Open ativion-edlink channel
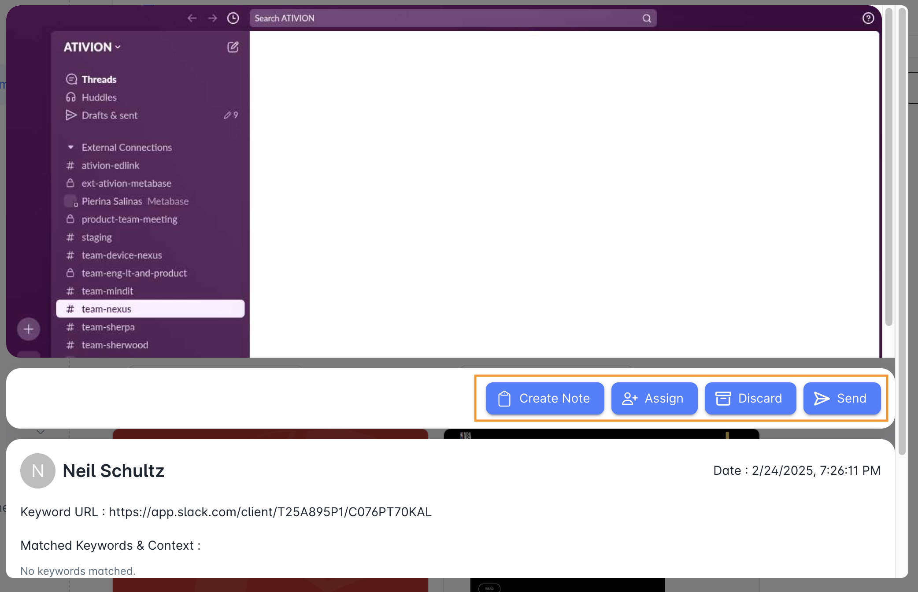Screen dimensions: 918x592 pyautogui.click(x=110, y=166)
